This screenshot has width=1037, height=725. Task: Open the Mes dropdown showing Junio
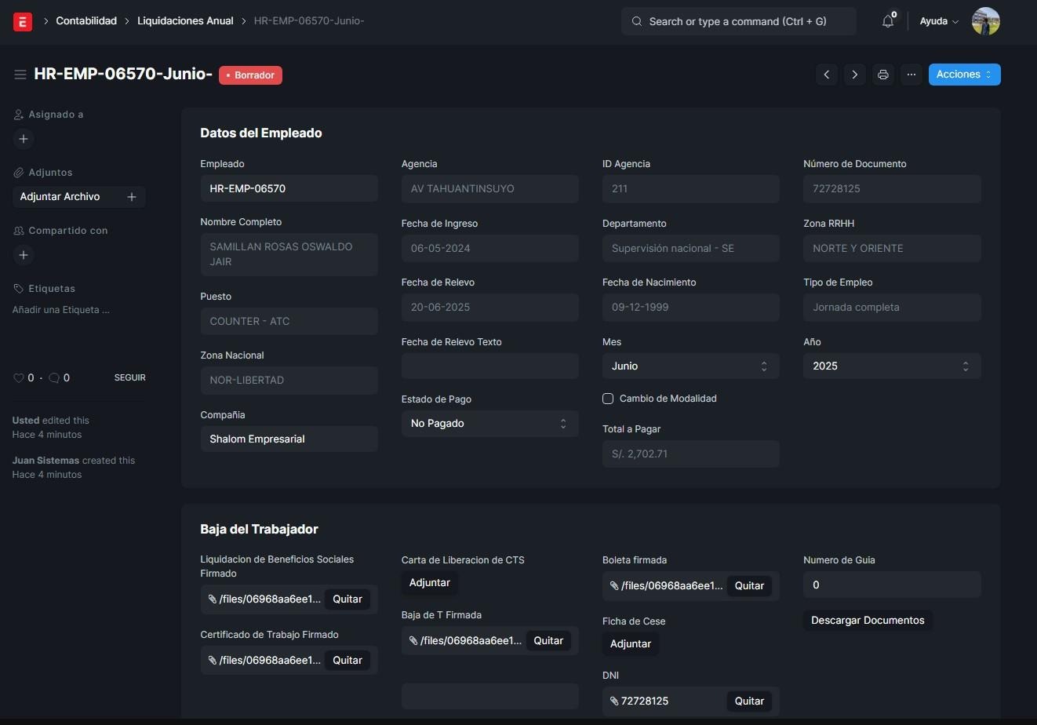[690, 366]
